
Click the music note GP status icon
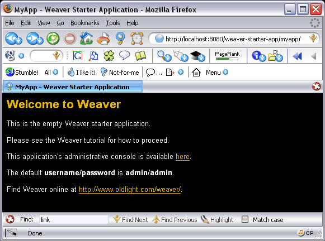(x=305, y=233)
